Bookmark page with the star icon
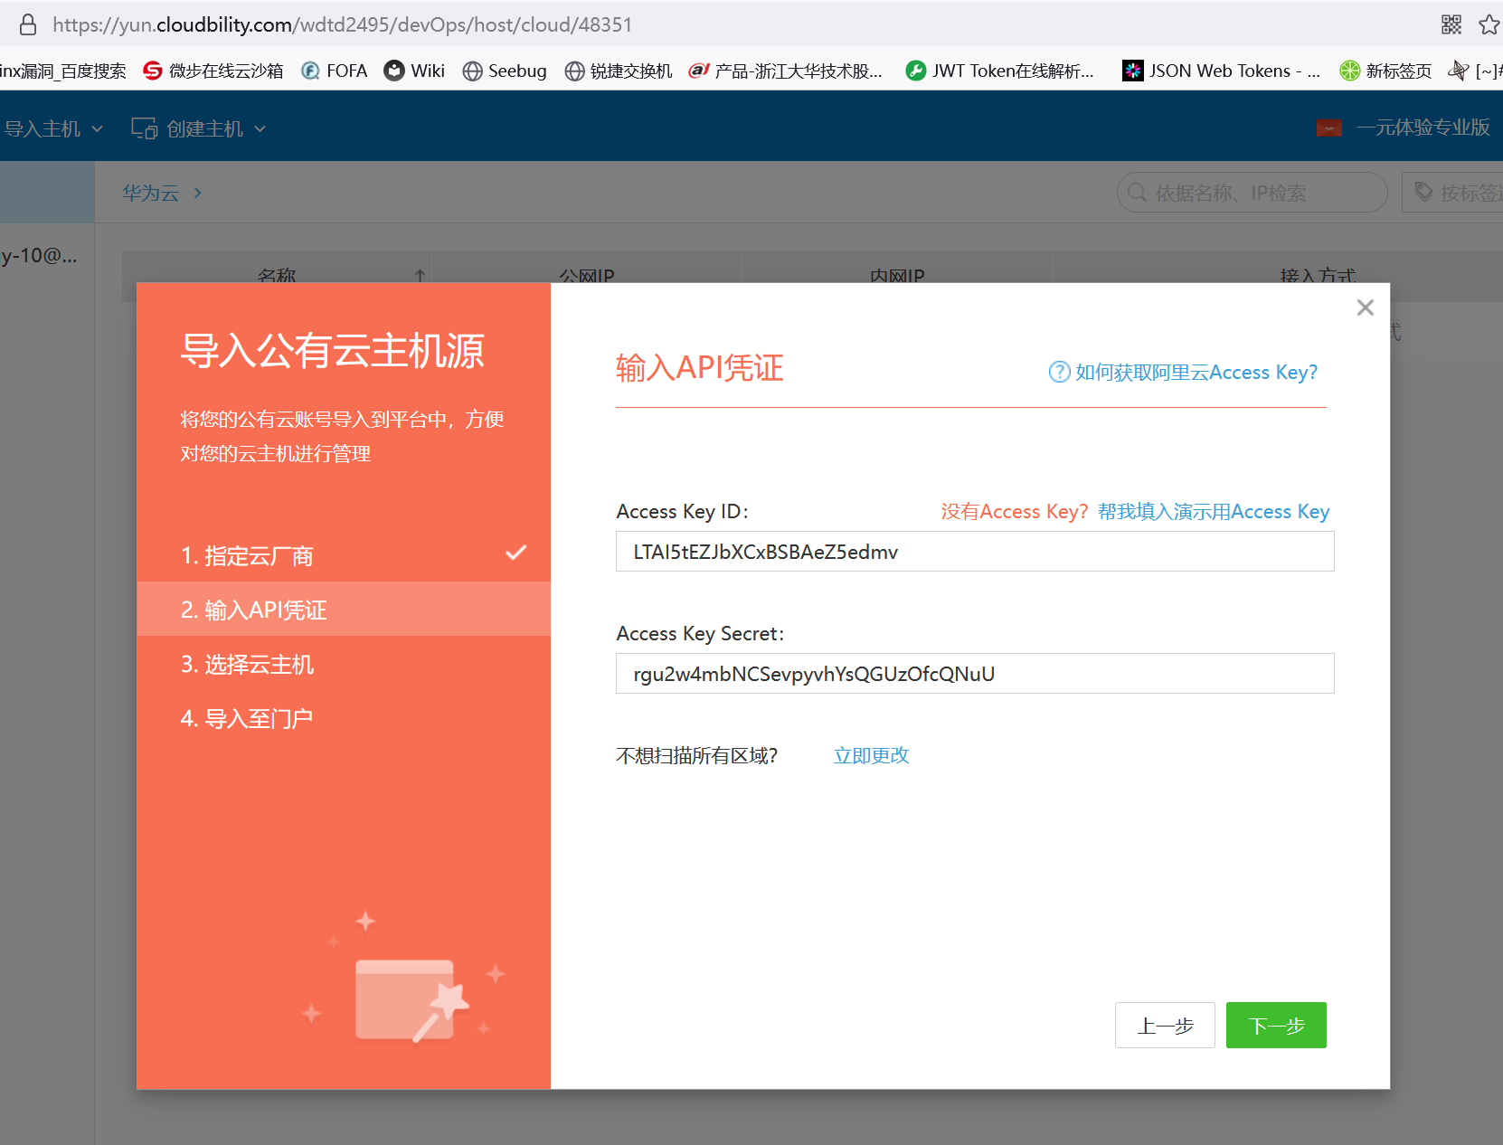The image size is (1503, 1145). [1489, 24]
